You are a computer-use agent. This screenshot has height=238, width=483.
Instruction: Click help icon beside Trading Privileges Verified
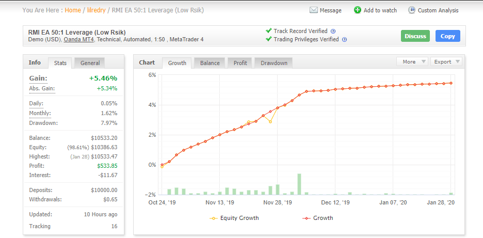[x=344, y=40]
